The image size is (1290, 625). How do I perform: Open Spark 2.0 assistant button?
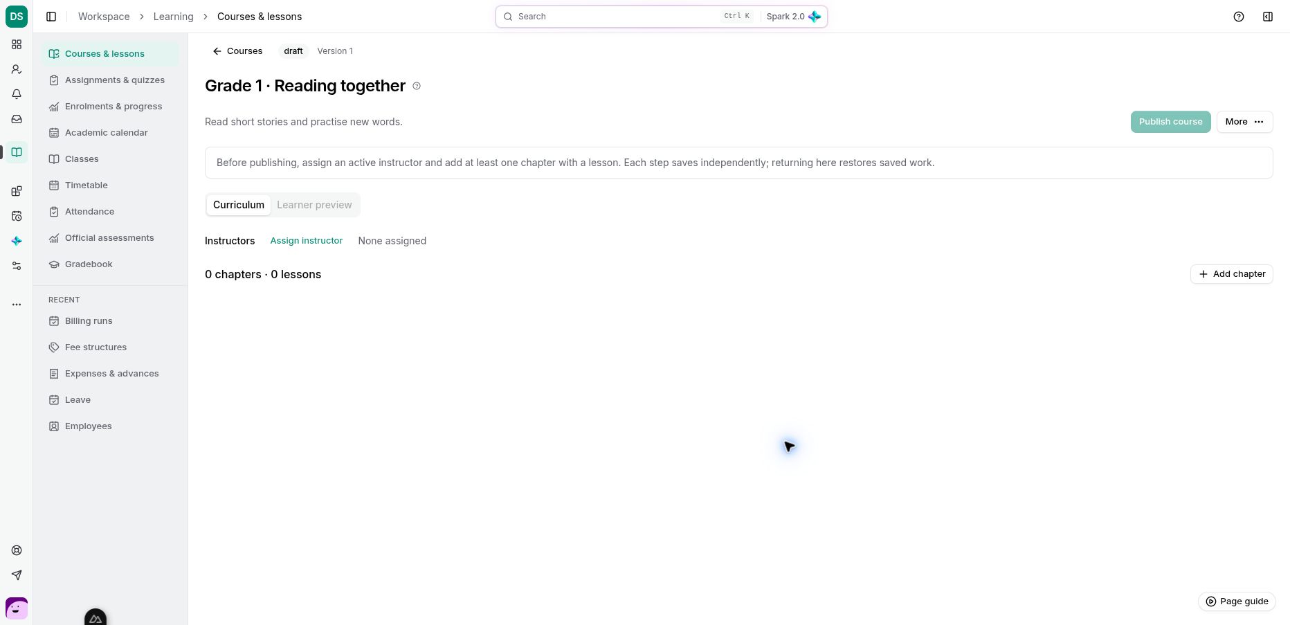793,17
